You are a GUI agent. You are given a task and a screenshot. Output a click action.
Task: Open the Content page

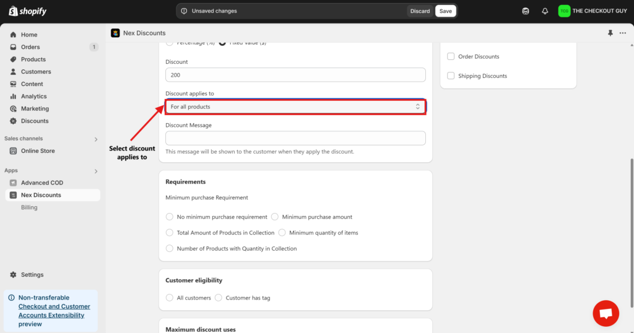[x=32, y=84]
